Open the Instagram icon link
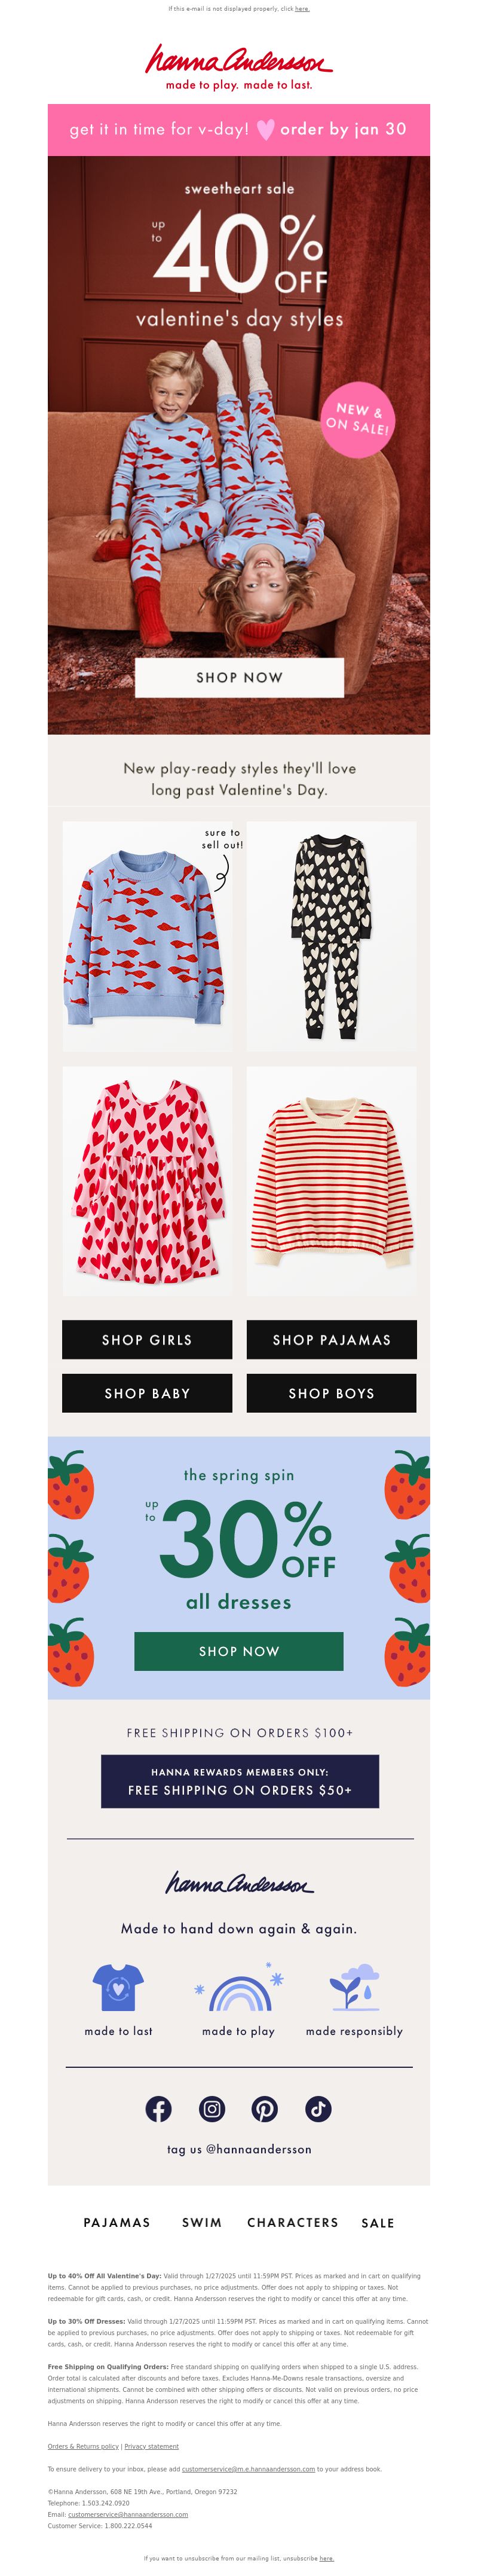This screenshot has height=2576, width=478. pyautogui.click(x=212, y=2109)
